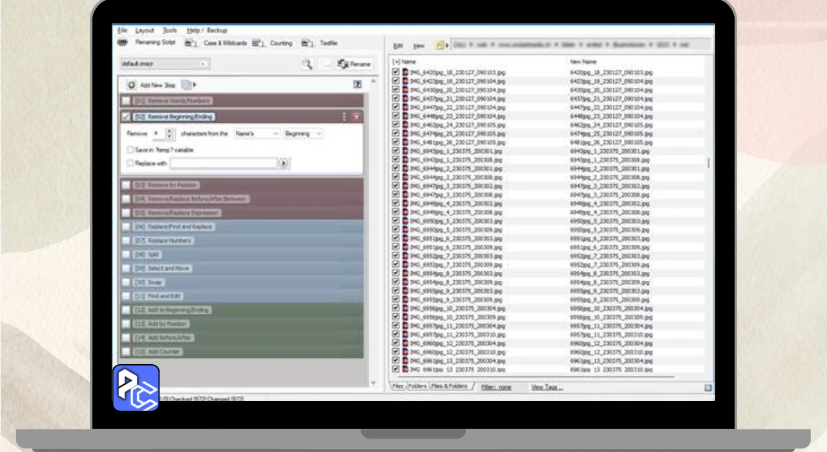Click the home folder icon in path bar

pos(440,46)
